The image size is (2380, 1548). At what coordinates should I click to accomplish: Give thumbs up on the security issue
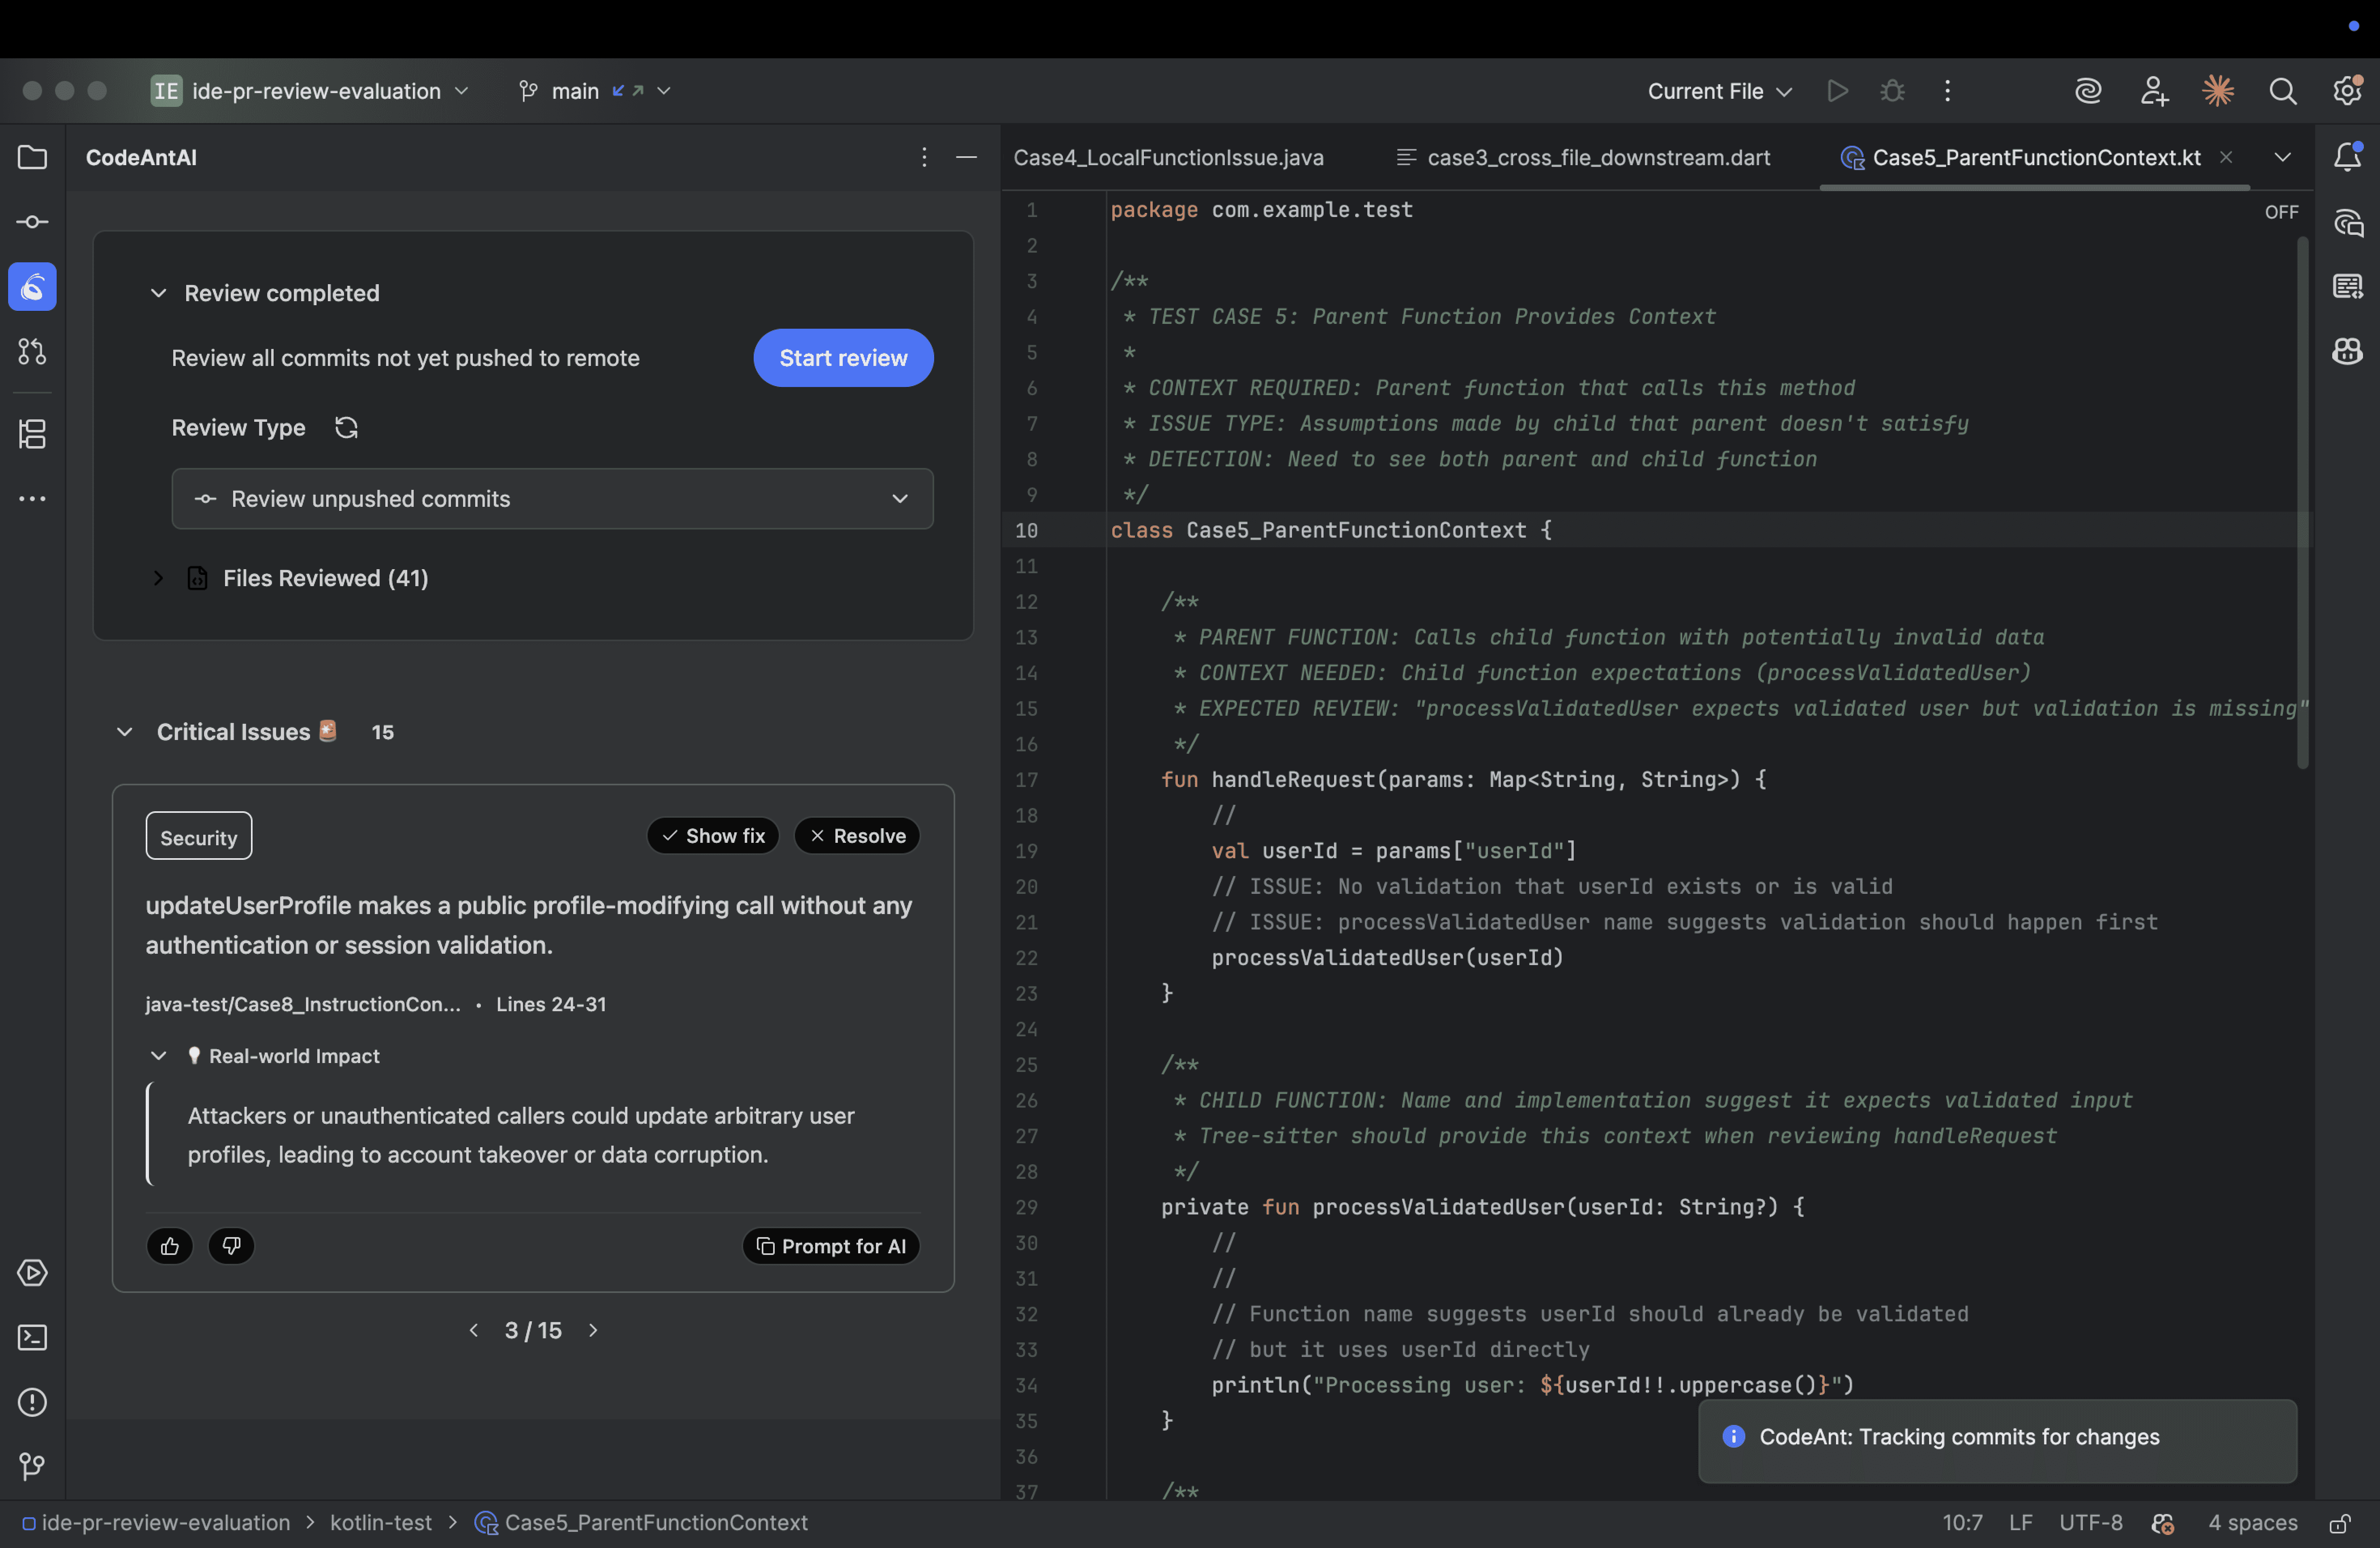tap(169, 1246)
